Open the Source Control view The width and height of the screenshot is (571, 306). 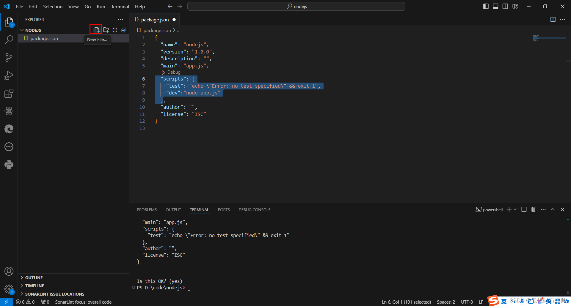[x=9, y=58]
